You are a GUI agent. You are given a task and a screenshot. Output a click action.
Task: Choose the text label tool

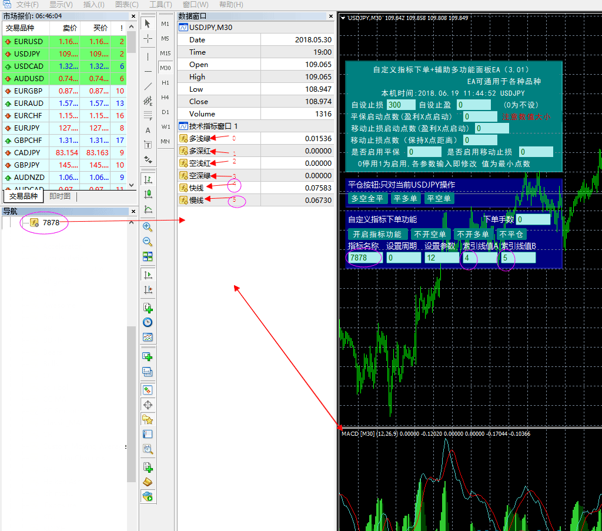(148, 130)
